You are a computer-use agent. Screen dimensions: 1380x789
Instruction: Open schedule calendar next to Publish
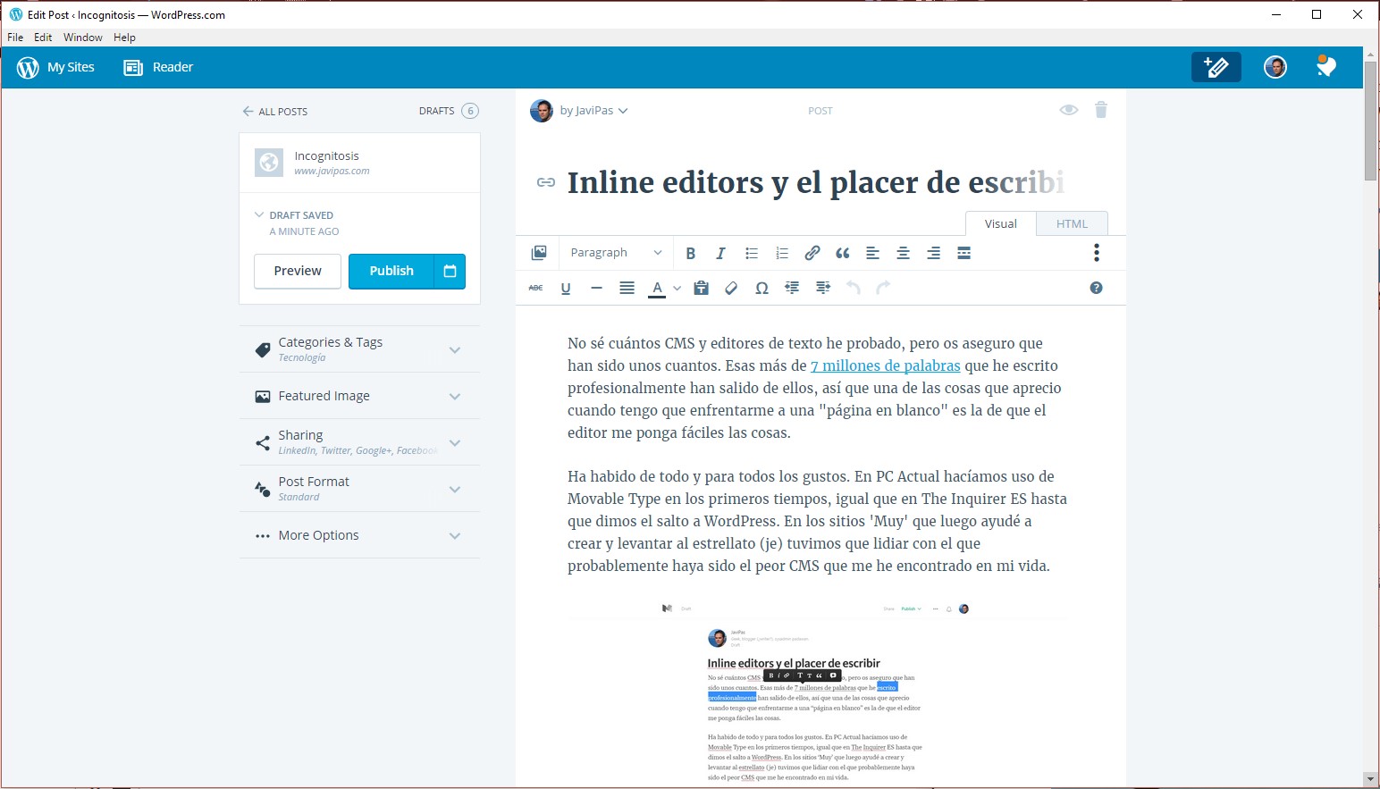click(450, 271)
